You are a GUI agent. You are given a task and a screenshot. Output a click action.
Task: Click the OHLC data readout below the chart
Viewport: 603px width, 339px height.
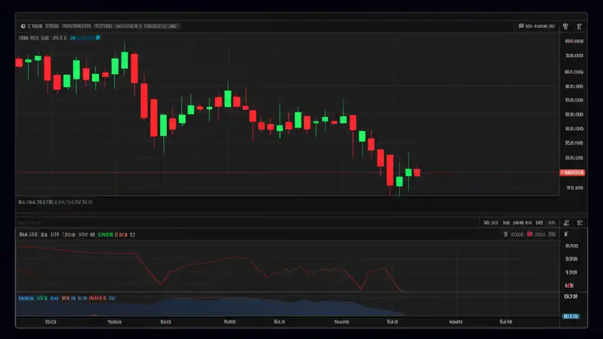[x=55, y=202]
